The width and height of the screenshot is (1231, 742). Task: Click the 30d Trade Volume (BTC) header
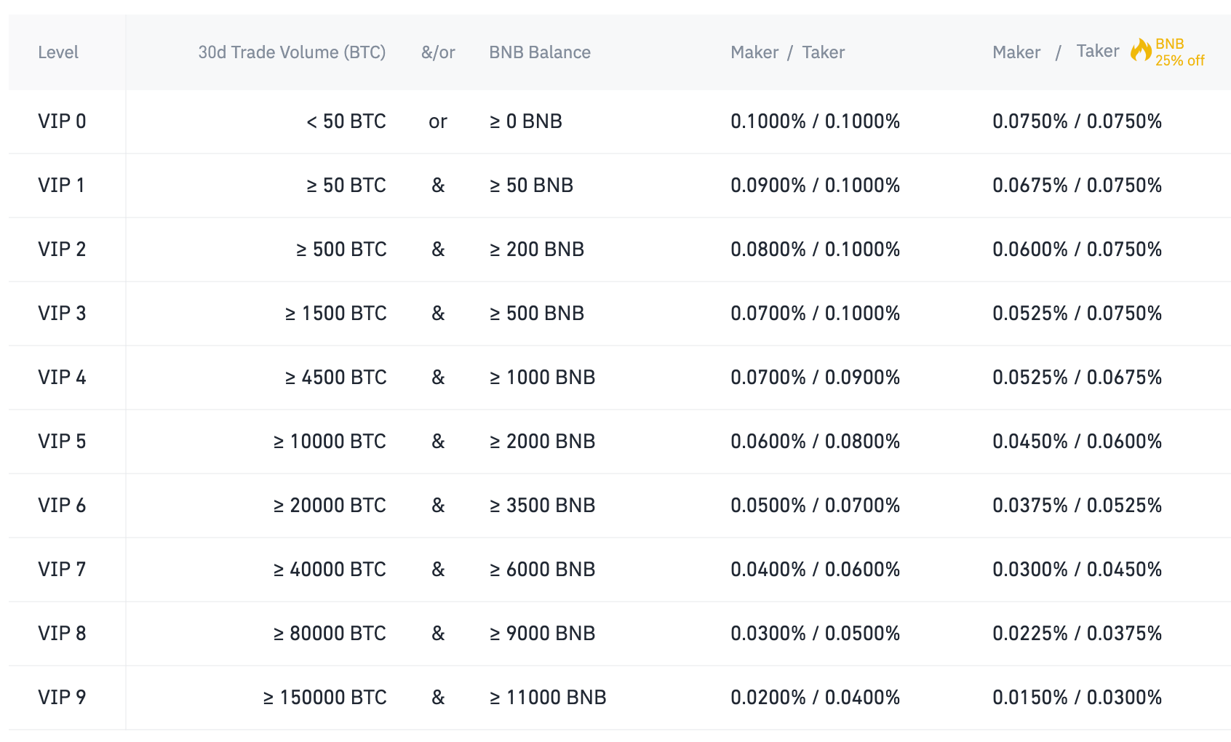click(292, 52)
